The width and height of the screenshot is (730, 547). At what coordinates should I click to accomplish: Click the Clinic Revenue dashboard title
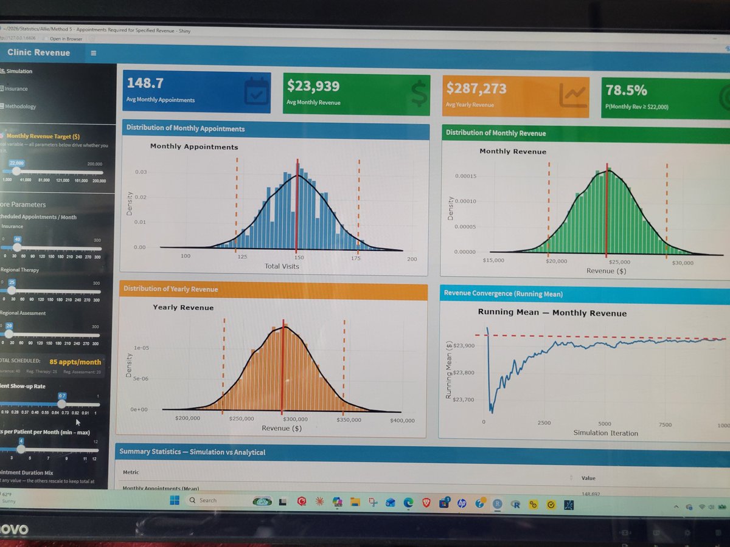tap(38, 52)
